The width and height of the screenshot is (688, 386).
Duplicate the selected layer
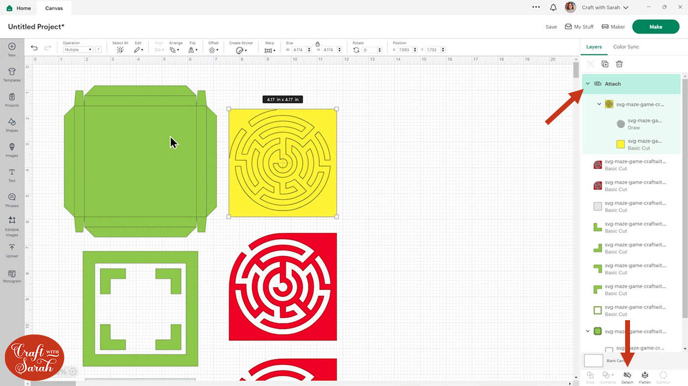(605, 63)
